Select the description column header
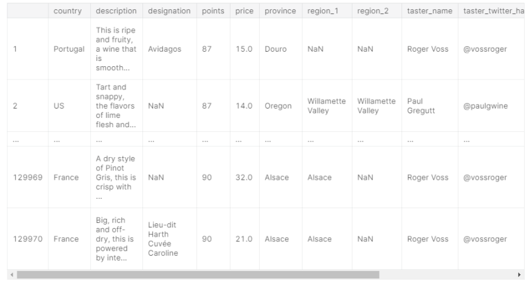 pyautogui.click(x=116, y=12)
